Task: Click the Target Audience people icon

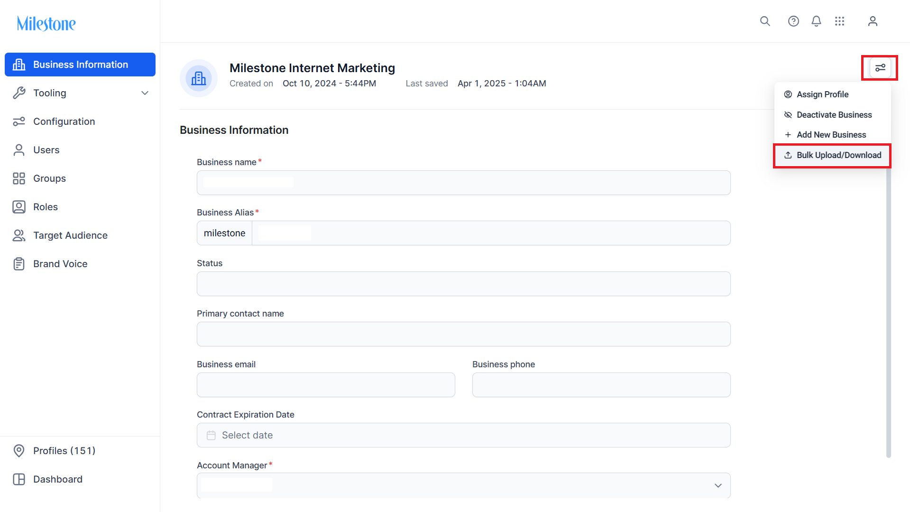Action: pos(19,235)
